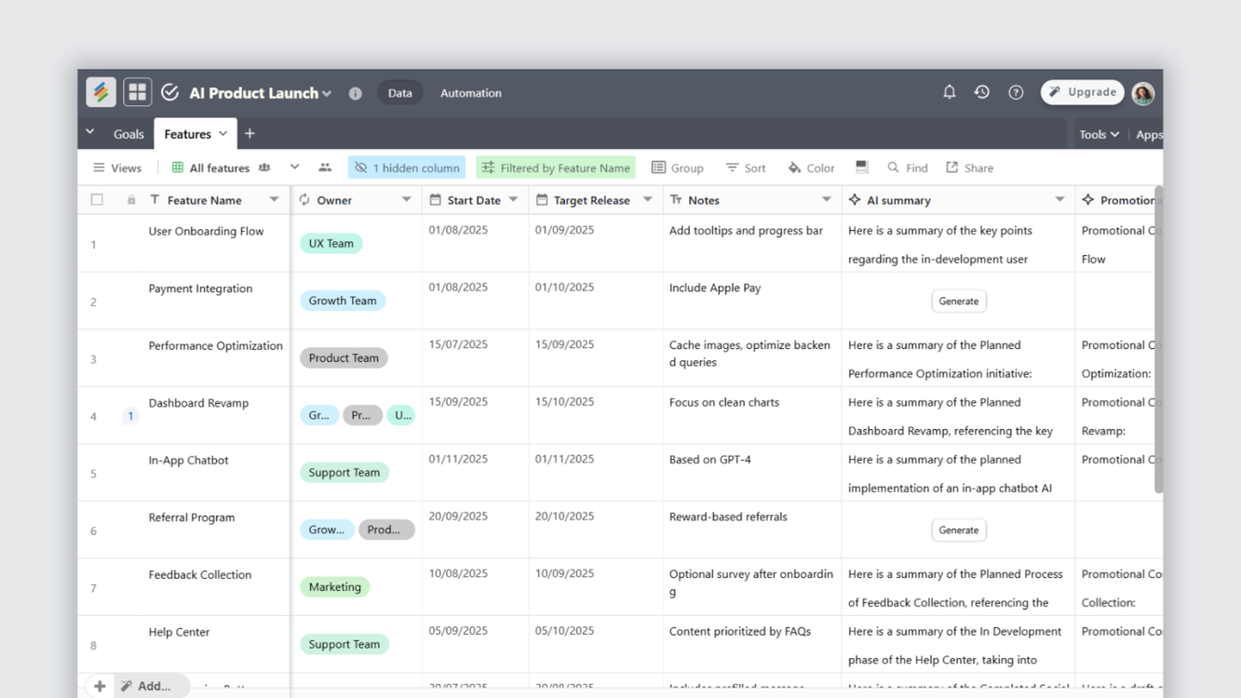Show the 1 hidden column
The width and height of the screenshot is (1241, 698).
[407, 168]
